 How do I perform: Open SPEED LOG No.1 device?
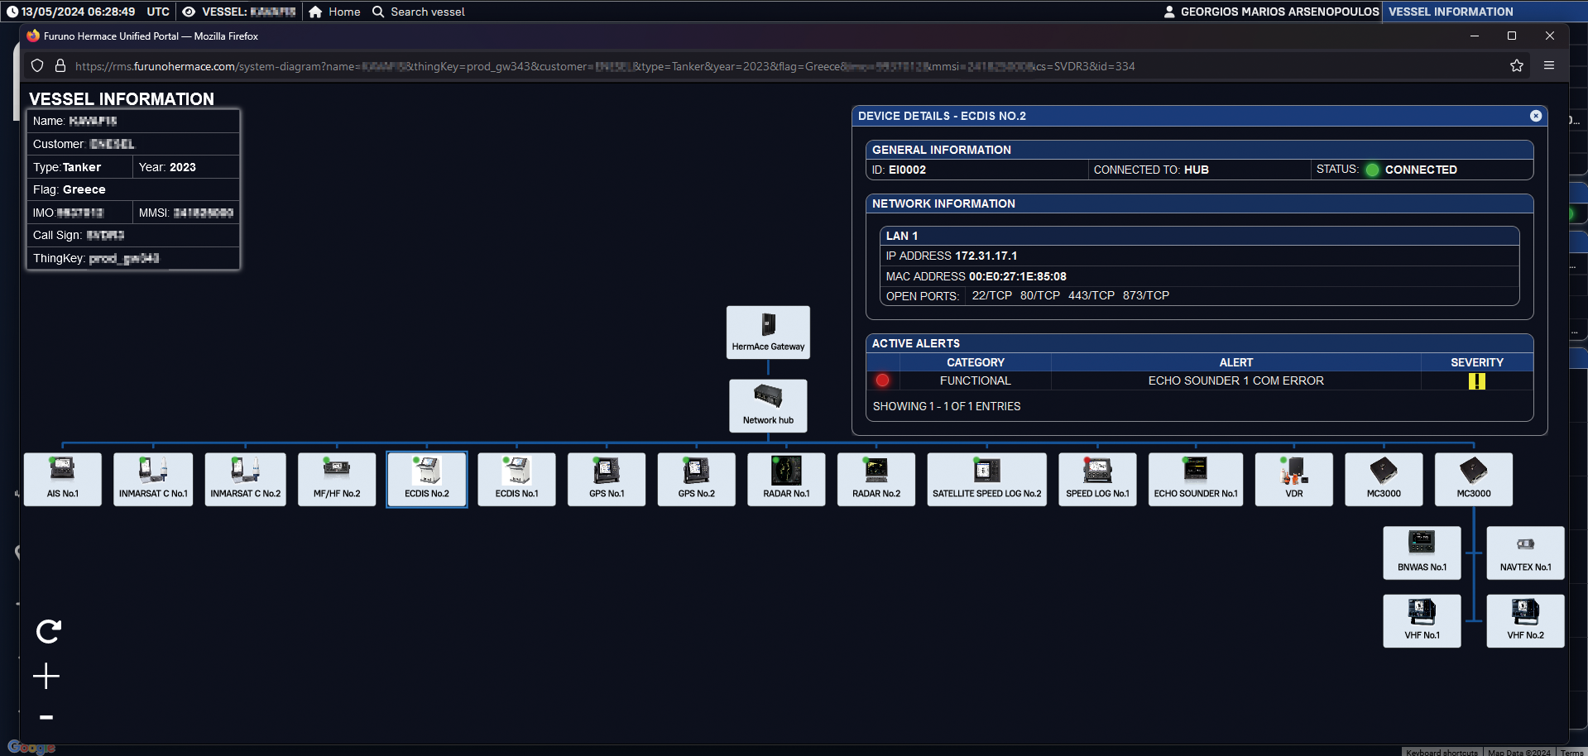pyautogui.click(x=1097, y=479)
